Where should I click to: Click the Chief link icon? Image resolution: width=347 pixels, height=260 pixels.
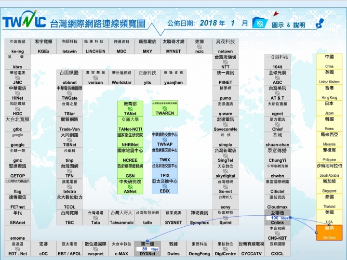277,125
